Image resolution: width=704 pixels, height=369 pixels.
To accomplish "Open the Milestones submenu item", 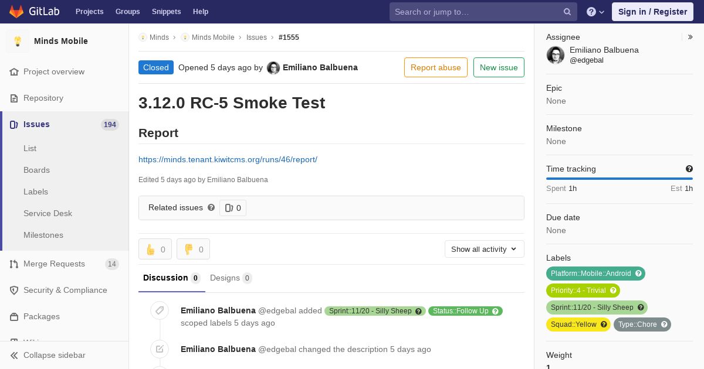I will pyautogui.click(x=43, y=235).
